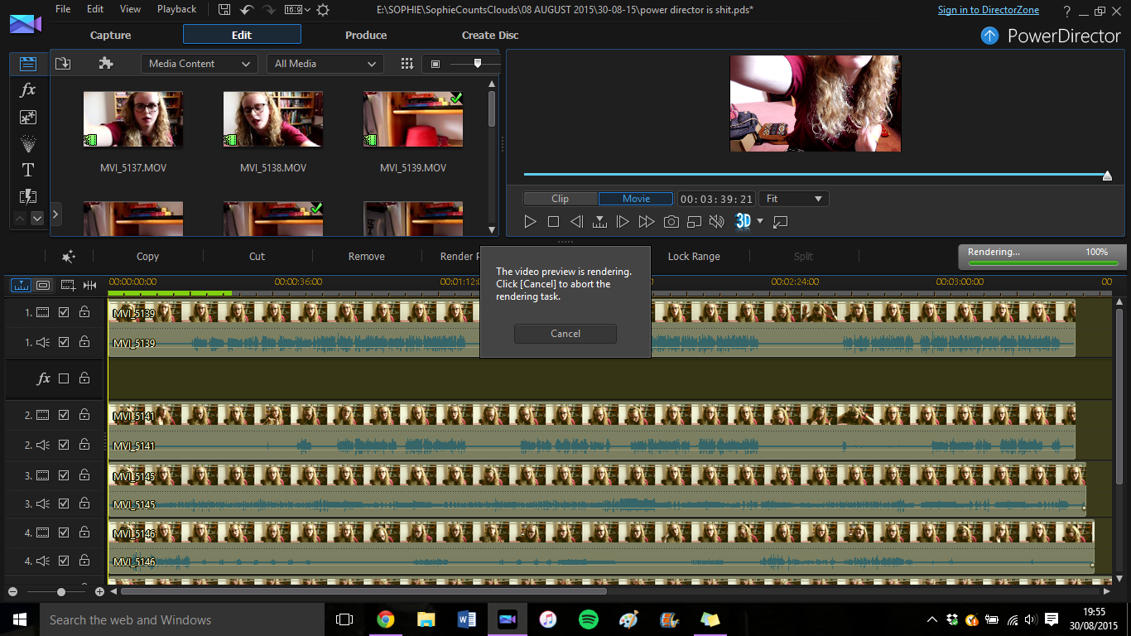This screenshot has height=636, width=1131.
Task: Disable video track 1 checkbox
Action: pyautogui.click(x=64, y=312)
